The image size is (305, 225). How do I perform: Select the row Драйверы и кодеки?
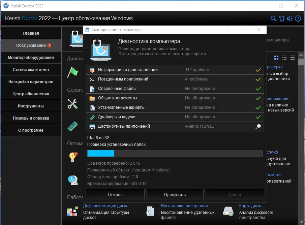175,117
